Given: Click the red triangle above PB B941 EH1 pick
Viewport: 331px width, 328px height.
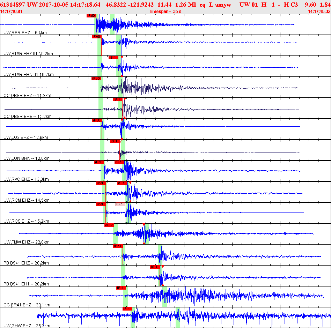Looking at the screenshot, I should [162, 267].
